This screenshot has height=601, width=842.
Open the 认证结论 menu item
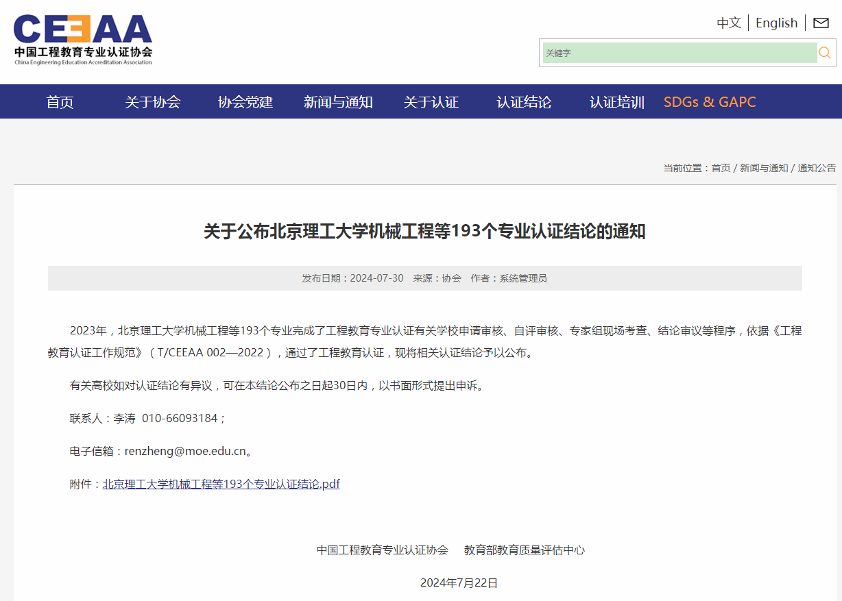click(x=524, y=102)
